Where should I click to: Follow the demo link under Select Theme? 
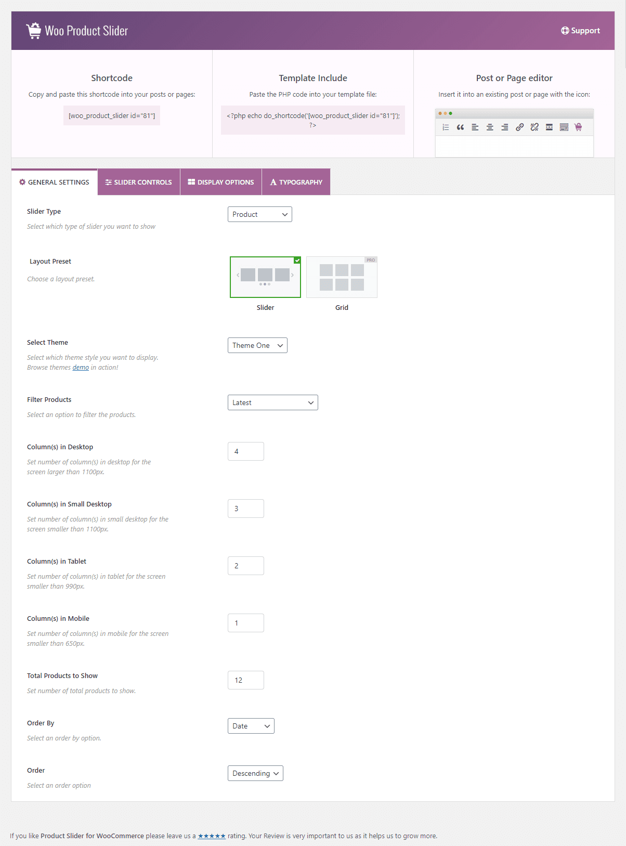[x=81, y=368]
